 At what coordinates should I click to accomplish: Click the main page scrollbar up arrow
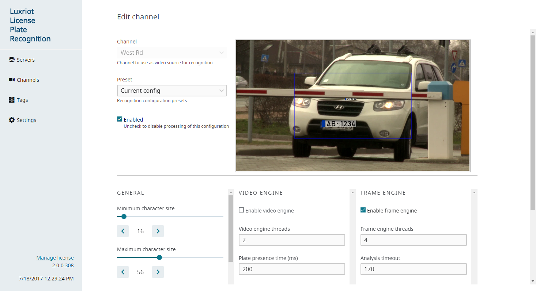point(533,32)
